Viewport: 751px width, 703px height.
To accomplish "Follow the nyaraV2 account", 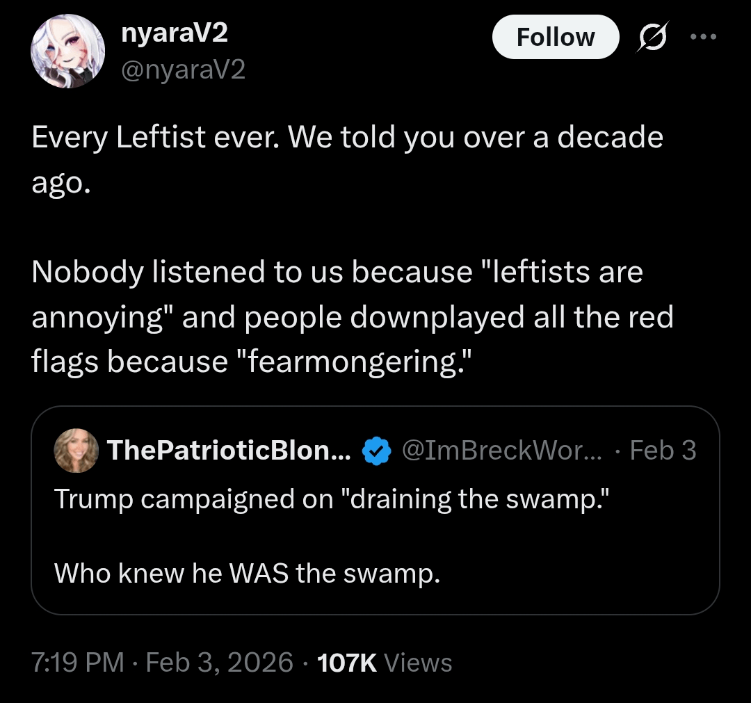I will (x=555, y=37).
